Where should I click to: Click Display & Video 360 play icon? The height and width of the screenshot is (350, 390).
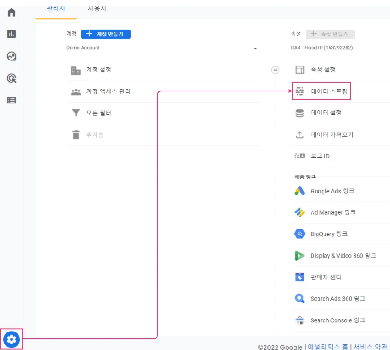300,256
